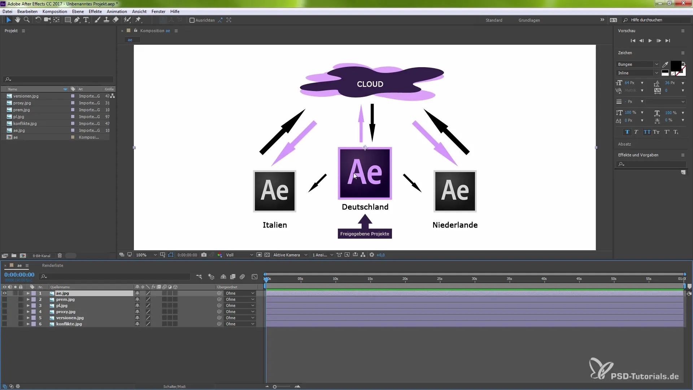Select the Rectangle shape tool

click(x=67, y=20)
